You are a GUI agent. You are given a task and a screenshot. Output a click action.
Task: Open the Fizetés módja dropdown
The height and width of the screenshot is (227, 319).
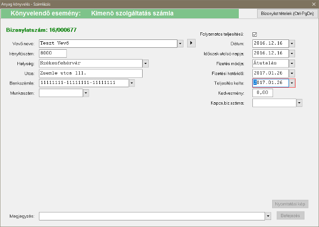292,63
